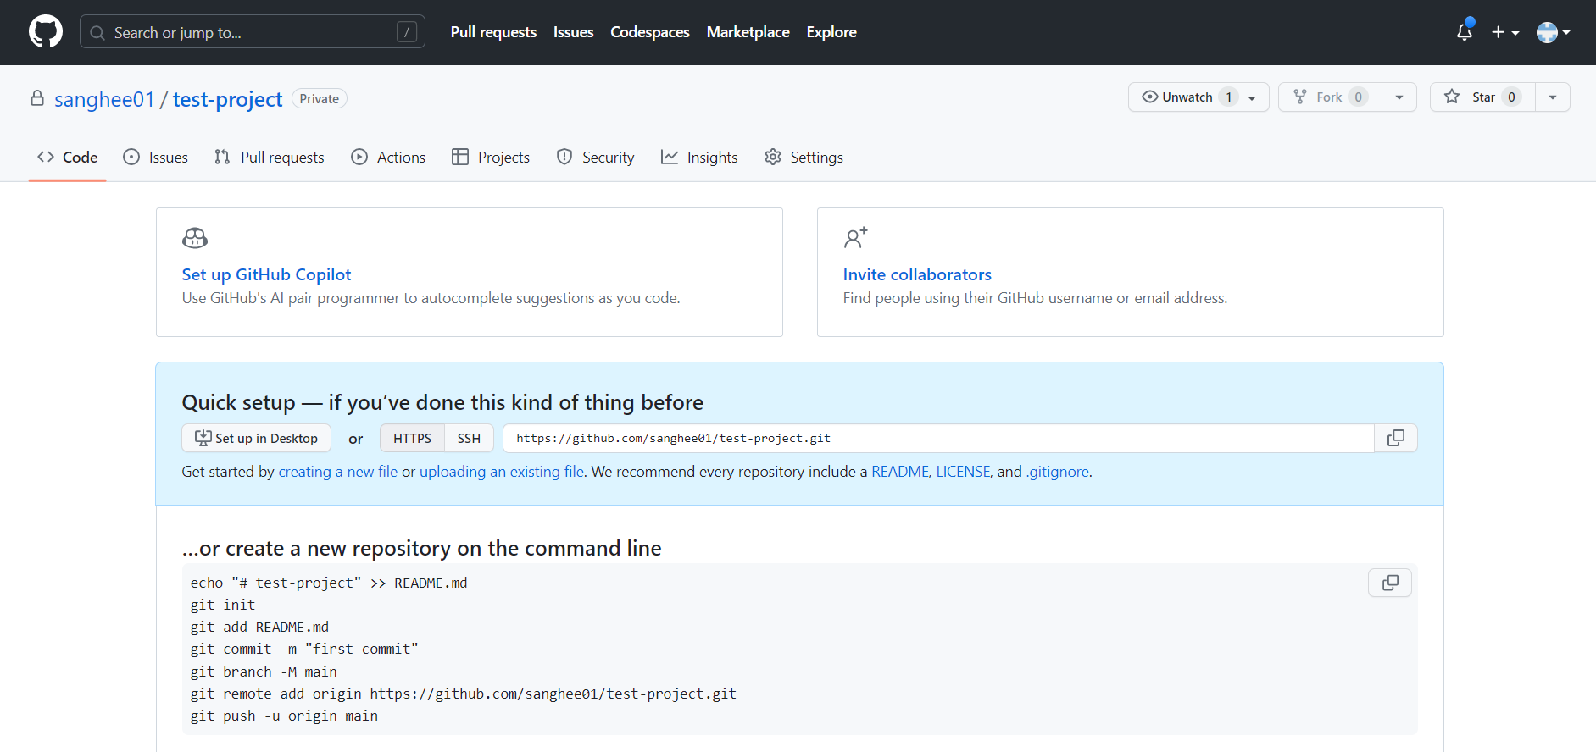Open the user avatar menu
Image resolution: width=1596 pixels, height=752 pixels.
[x=1553, y=32]
